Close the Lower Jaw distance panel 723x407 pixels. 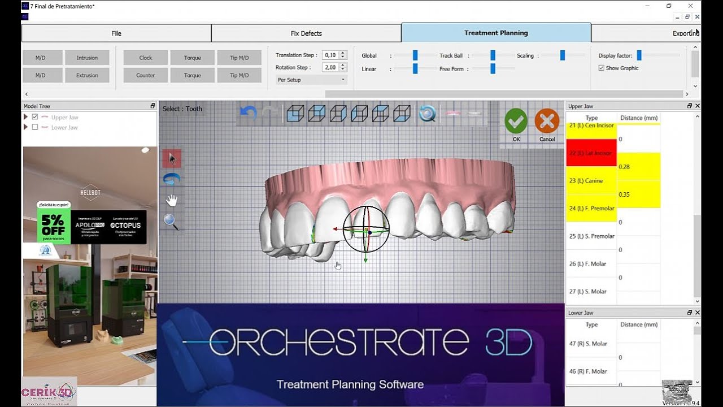698,313
